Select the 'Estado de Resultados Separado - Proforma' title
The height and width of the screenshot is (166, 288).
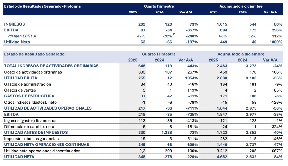43,6
